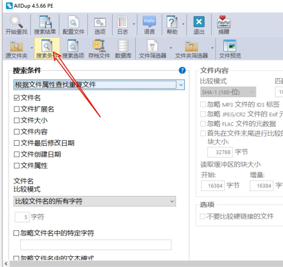Click the 字符 count field showing 5

[x=22, y=217]
